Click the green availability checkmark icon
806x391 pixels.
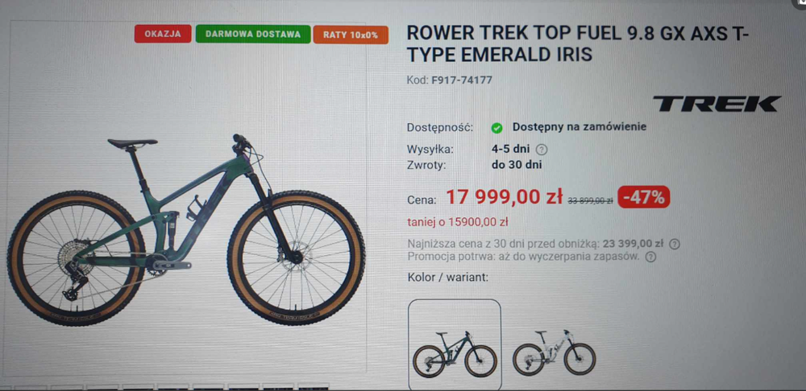click(x=496, y=128)
